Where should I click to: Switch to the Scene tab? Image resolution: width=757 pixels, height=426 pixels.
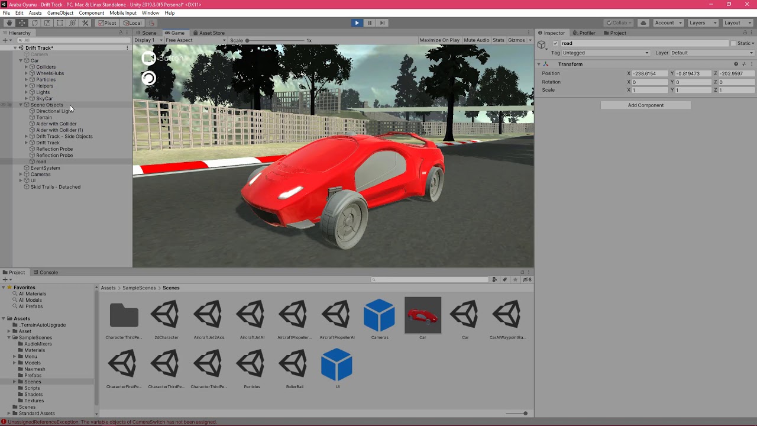point(146,33)
